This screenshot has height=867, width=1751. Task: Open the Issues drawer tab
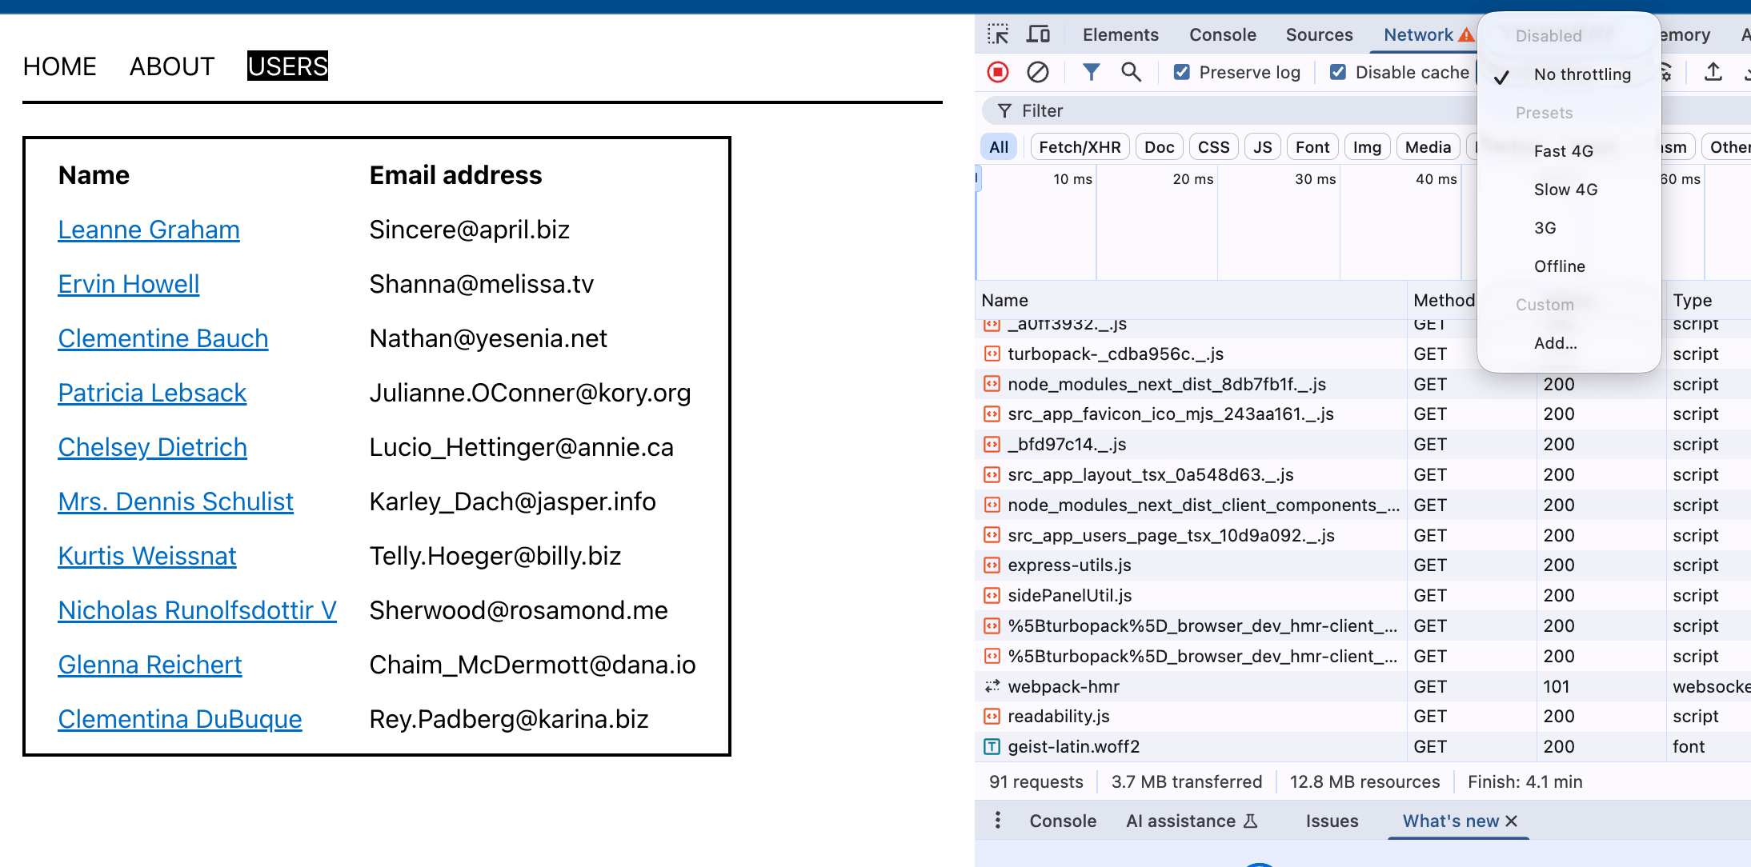click(x=1332, y=821)
